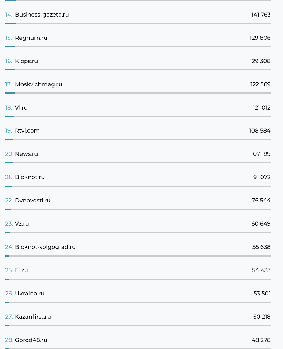The image size is (283, 349).
Task: Click the Vl.ru list item
Action: pyautogui.click(x=21, y=108)
